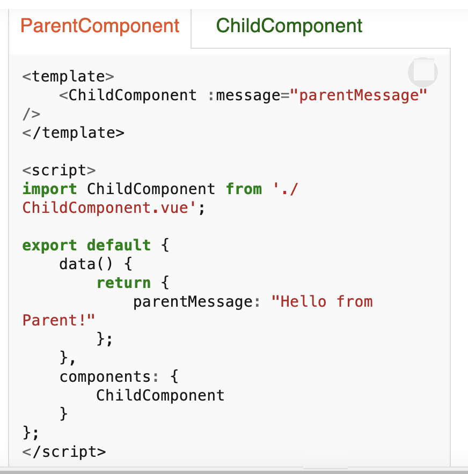Viewport: 468px width, 474px height.
Task: Click the :message prop binding text
Action: click(x=244, y=95)
